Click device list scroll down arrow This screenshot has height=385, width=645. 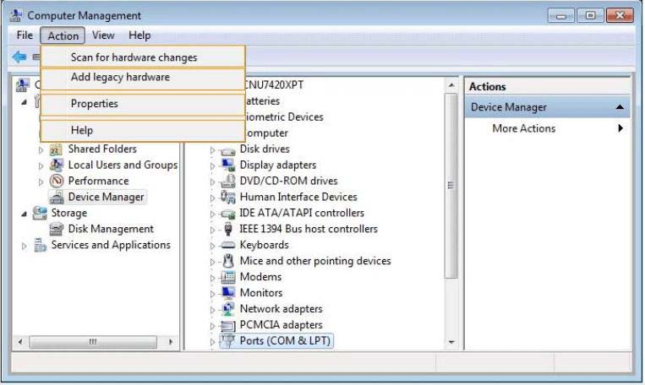click(451, 342)
